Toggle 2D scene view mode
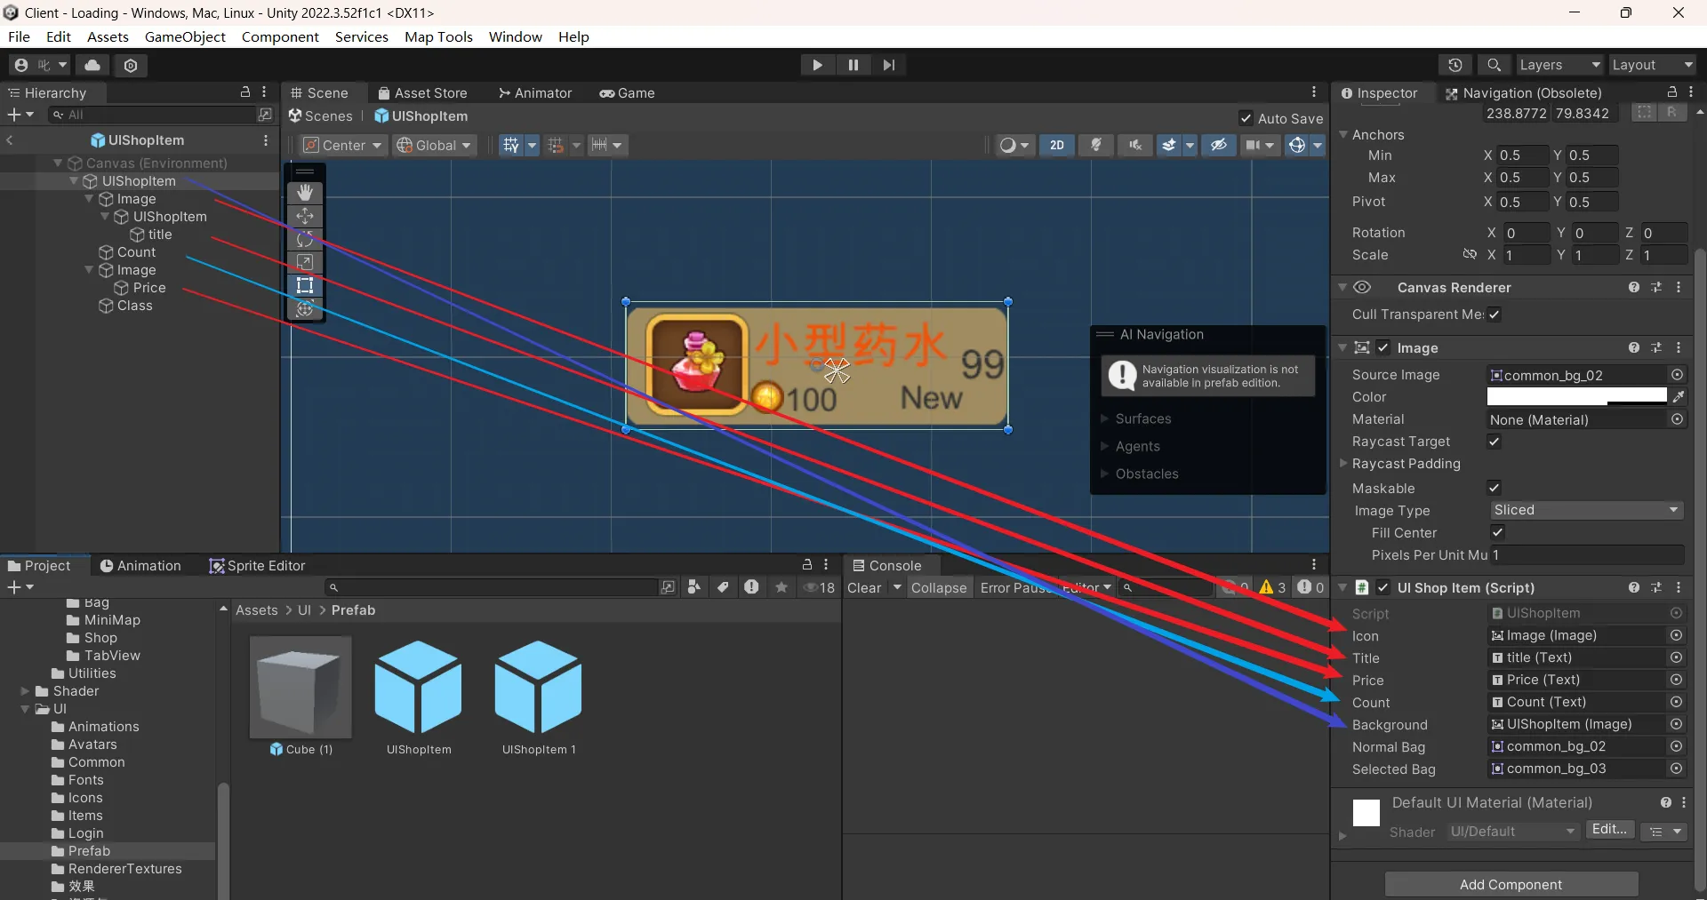The width and height of the screenshot is (1707, 900). [x=1056, y=145]
